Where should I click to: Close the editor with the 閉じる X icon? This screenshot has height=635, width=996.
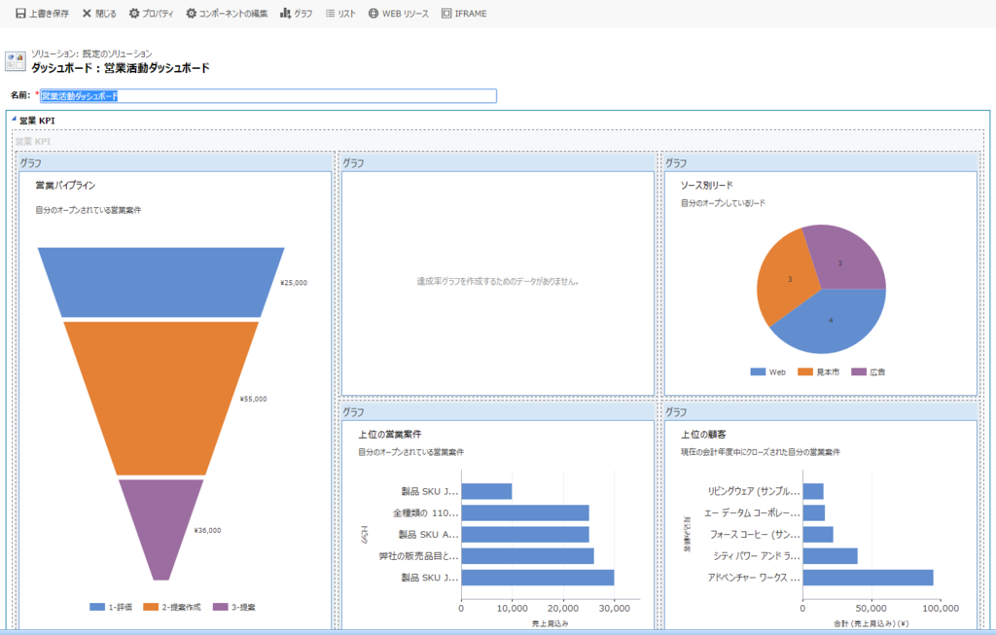[x=87, y=14]
